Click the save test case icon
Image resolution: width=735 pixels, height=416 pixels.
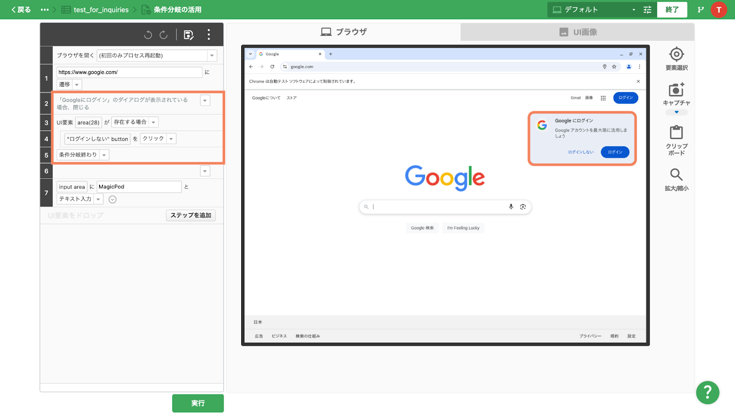pyautogui.click(x=189, y=35)
